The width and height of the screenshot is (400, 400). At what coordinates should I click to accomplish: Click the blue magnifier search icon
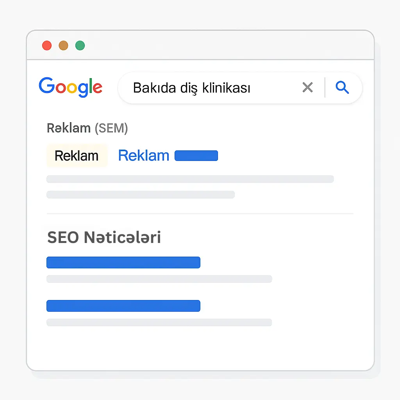342,87
